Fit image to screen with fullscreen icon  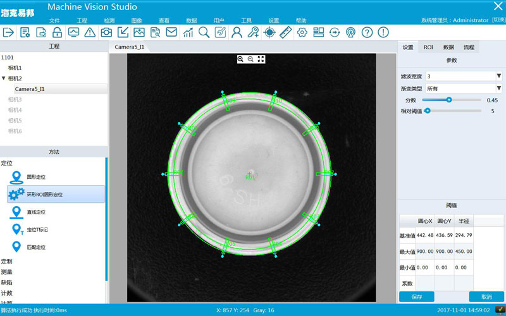[x=261, y=59]
